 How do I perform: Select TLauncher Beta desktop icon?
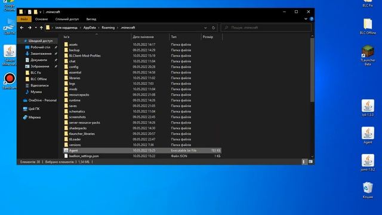coord(368,56)
